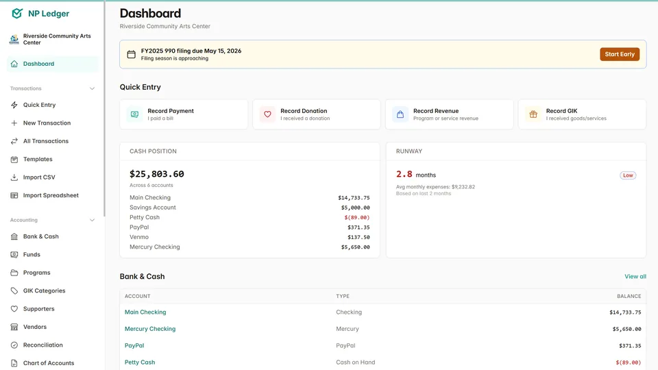658x370 pixels.
Task: Open Riverside Community Arts Center organization switcher
Action: 52,39
